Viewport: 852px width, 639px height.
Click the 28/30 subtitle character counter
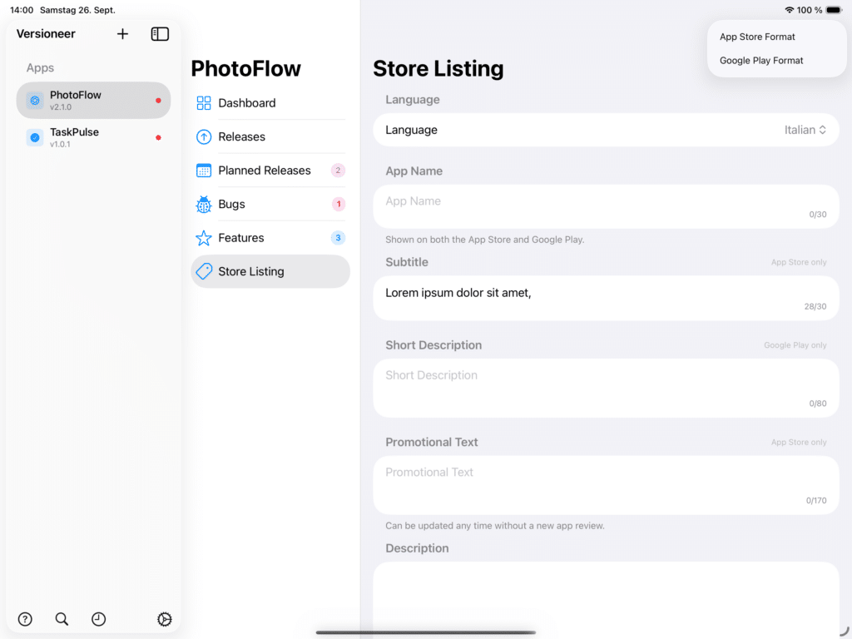click(x=815, y=306)
